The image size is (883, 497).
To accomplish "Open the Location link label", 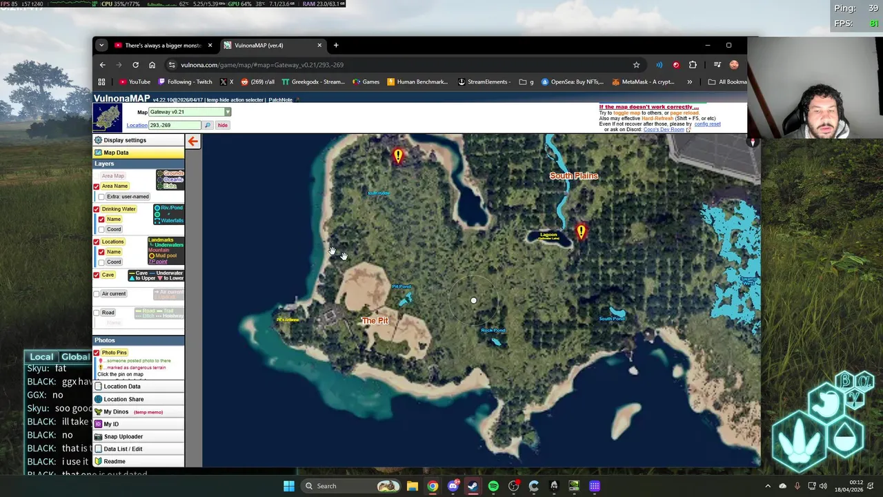I will 137,125.
